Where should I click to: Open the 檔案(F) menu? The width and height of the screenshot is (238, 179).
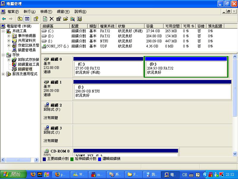pos(13,12)
